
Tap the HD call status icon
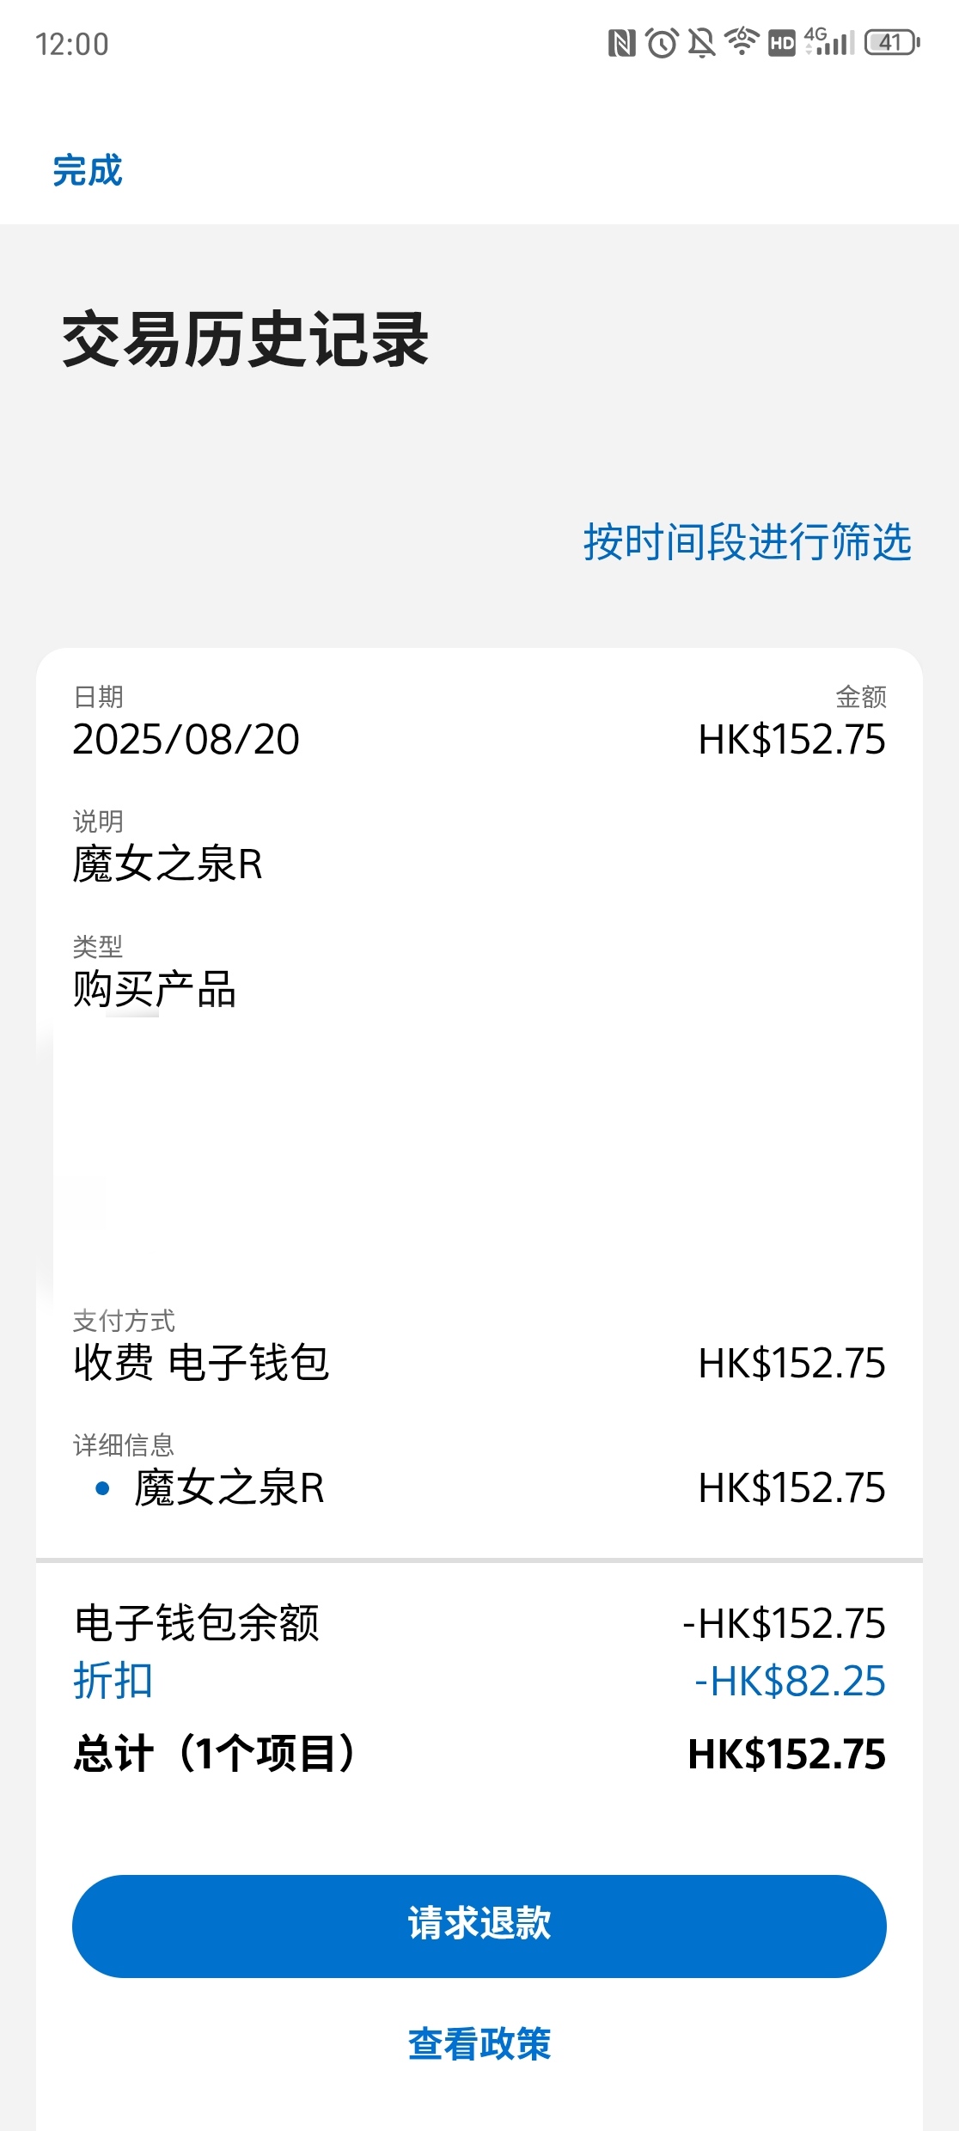pos(781,43)
